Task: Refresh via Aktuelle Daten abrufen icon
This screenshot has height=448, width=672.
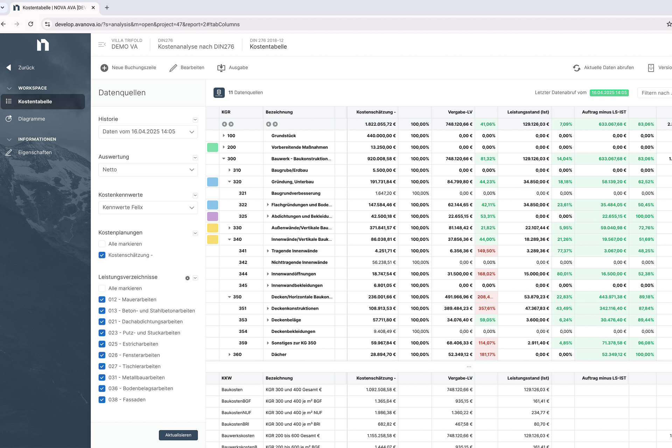Action: [576, 68]
